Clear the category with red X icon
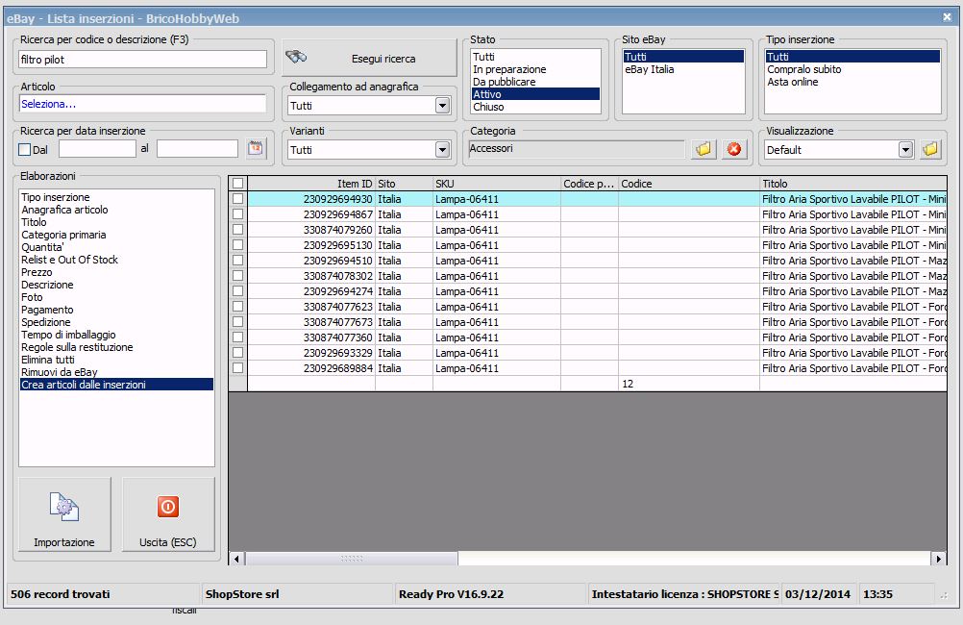963x625 pixels. (734, 149)
